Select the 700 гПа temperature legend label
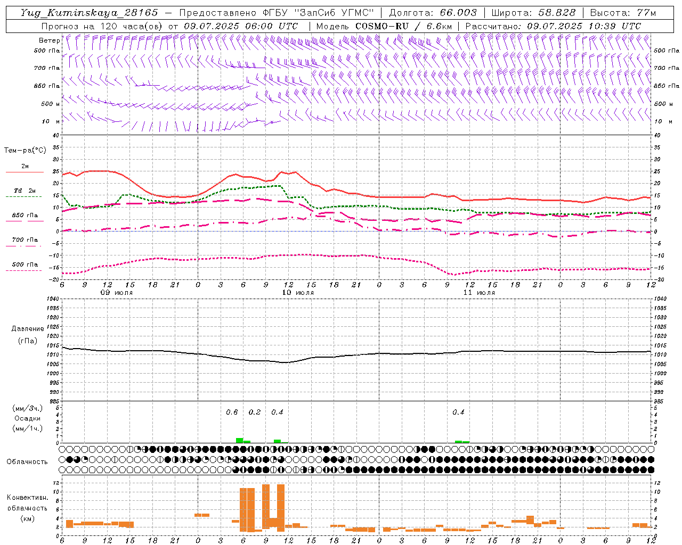The image size is (682, 545). point(25,240)
